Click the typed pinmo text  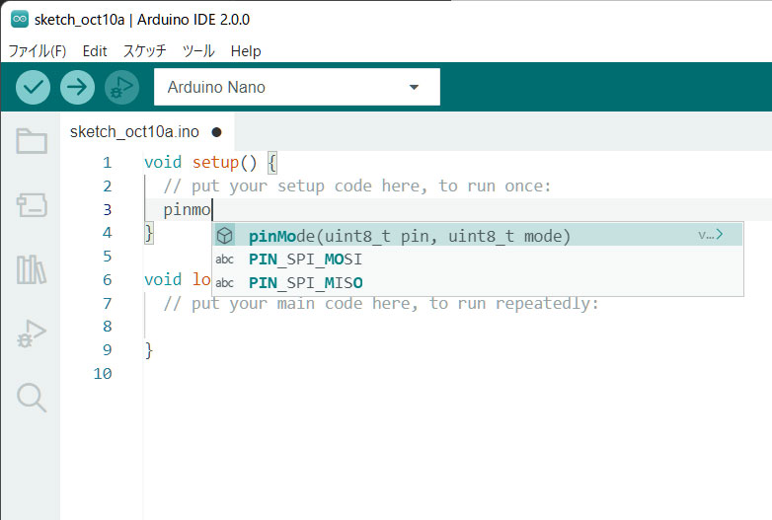tap(187, 210)
